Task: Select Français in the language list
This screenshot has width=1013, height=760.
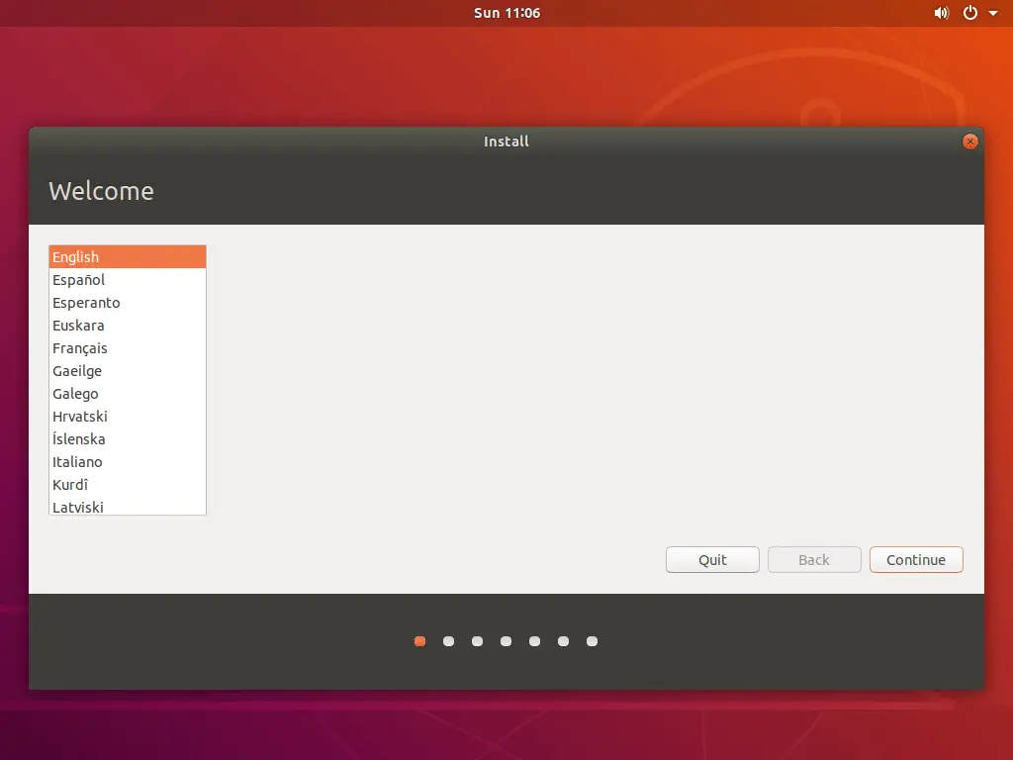Action: pyautogui.click(x=128, y=347)
